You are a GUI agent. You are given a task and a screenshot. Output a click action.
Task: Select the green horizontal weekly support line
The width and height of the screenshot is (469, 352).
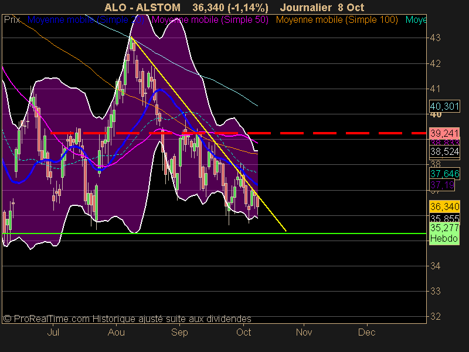pos(214,233)
